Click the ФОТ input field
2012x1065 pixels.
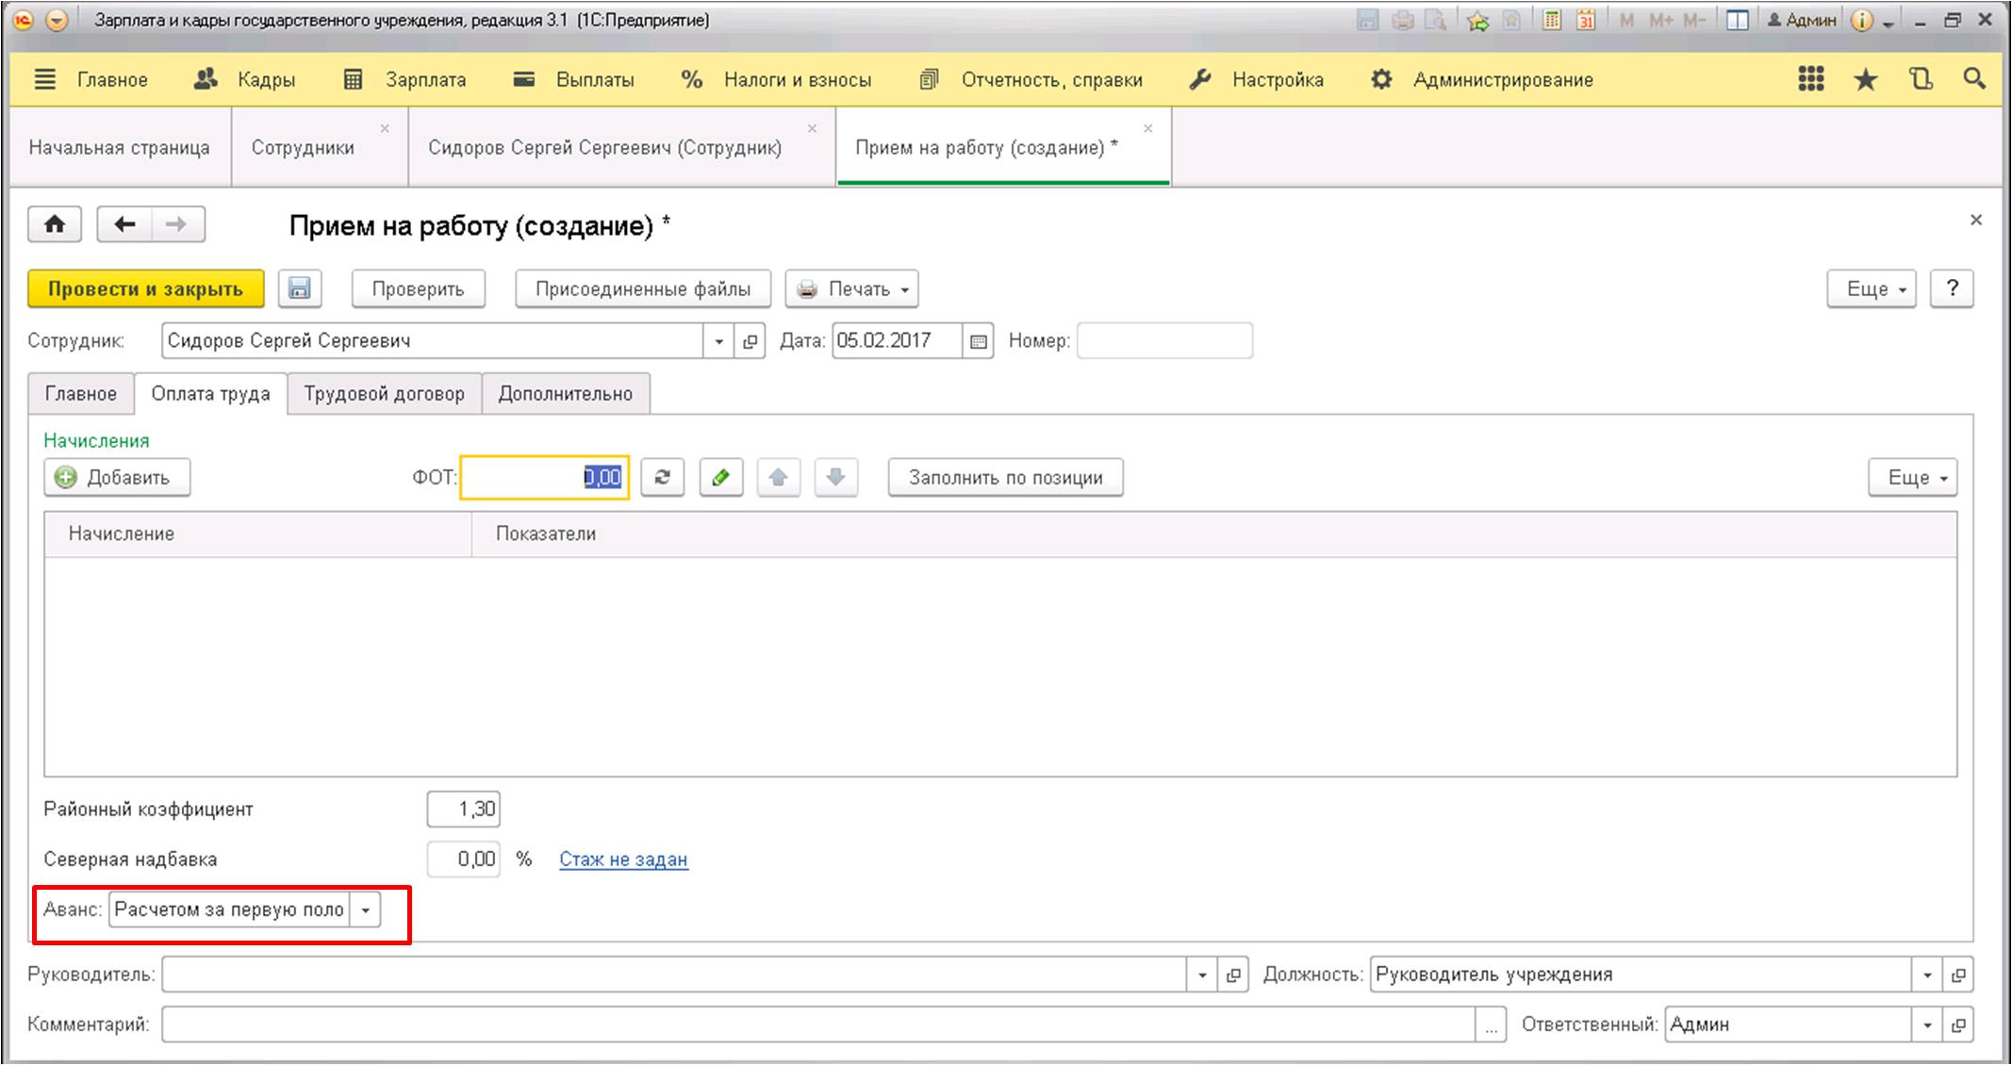coord(544,477)
